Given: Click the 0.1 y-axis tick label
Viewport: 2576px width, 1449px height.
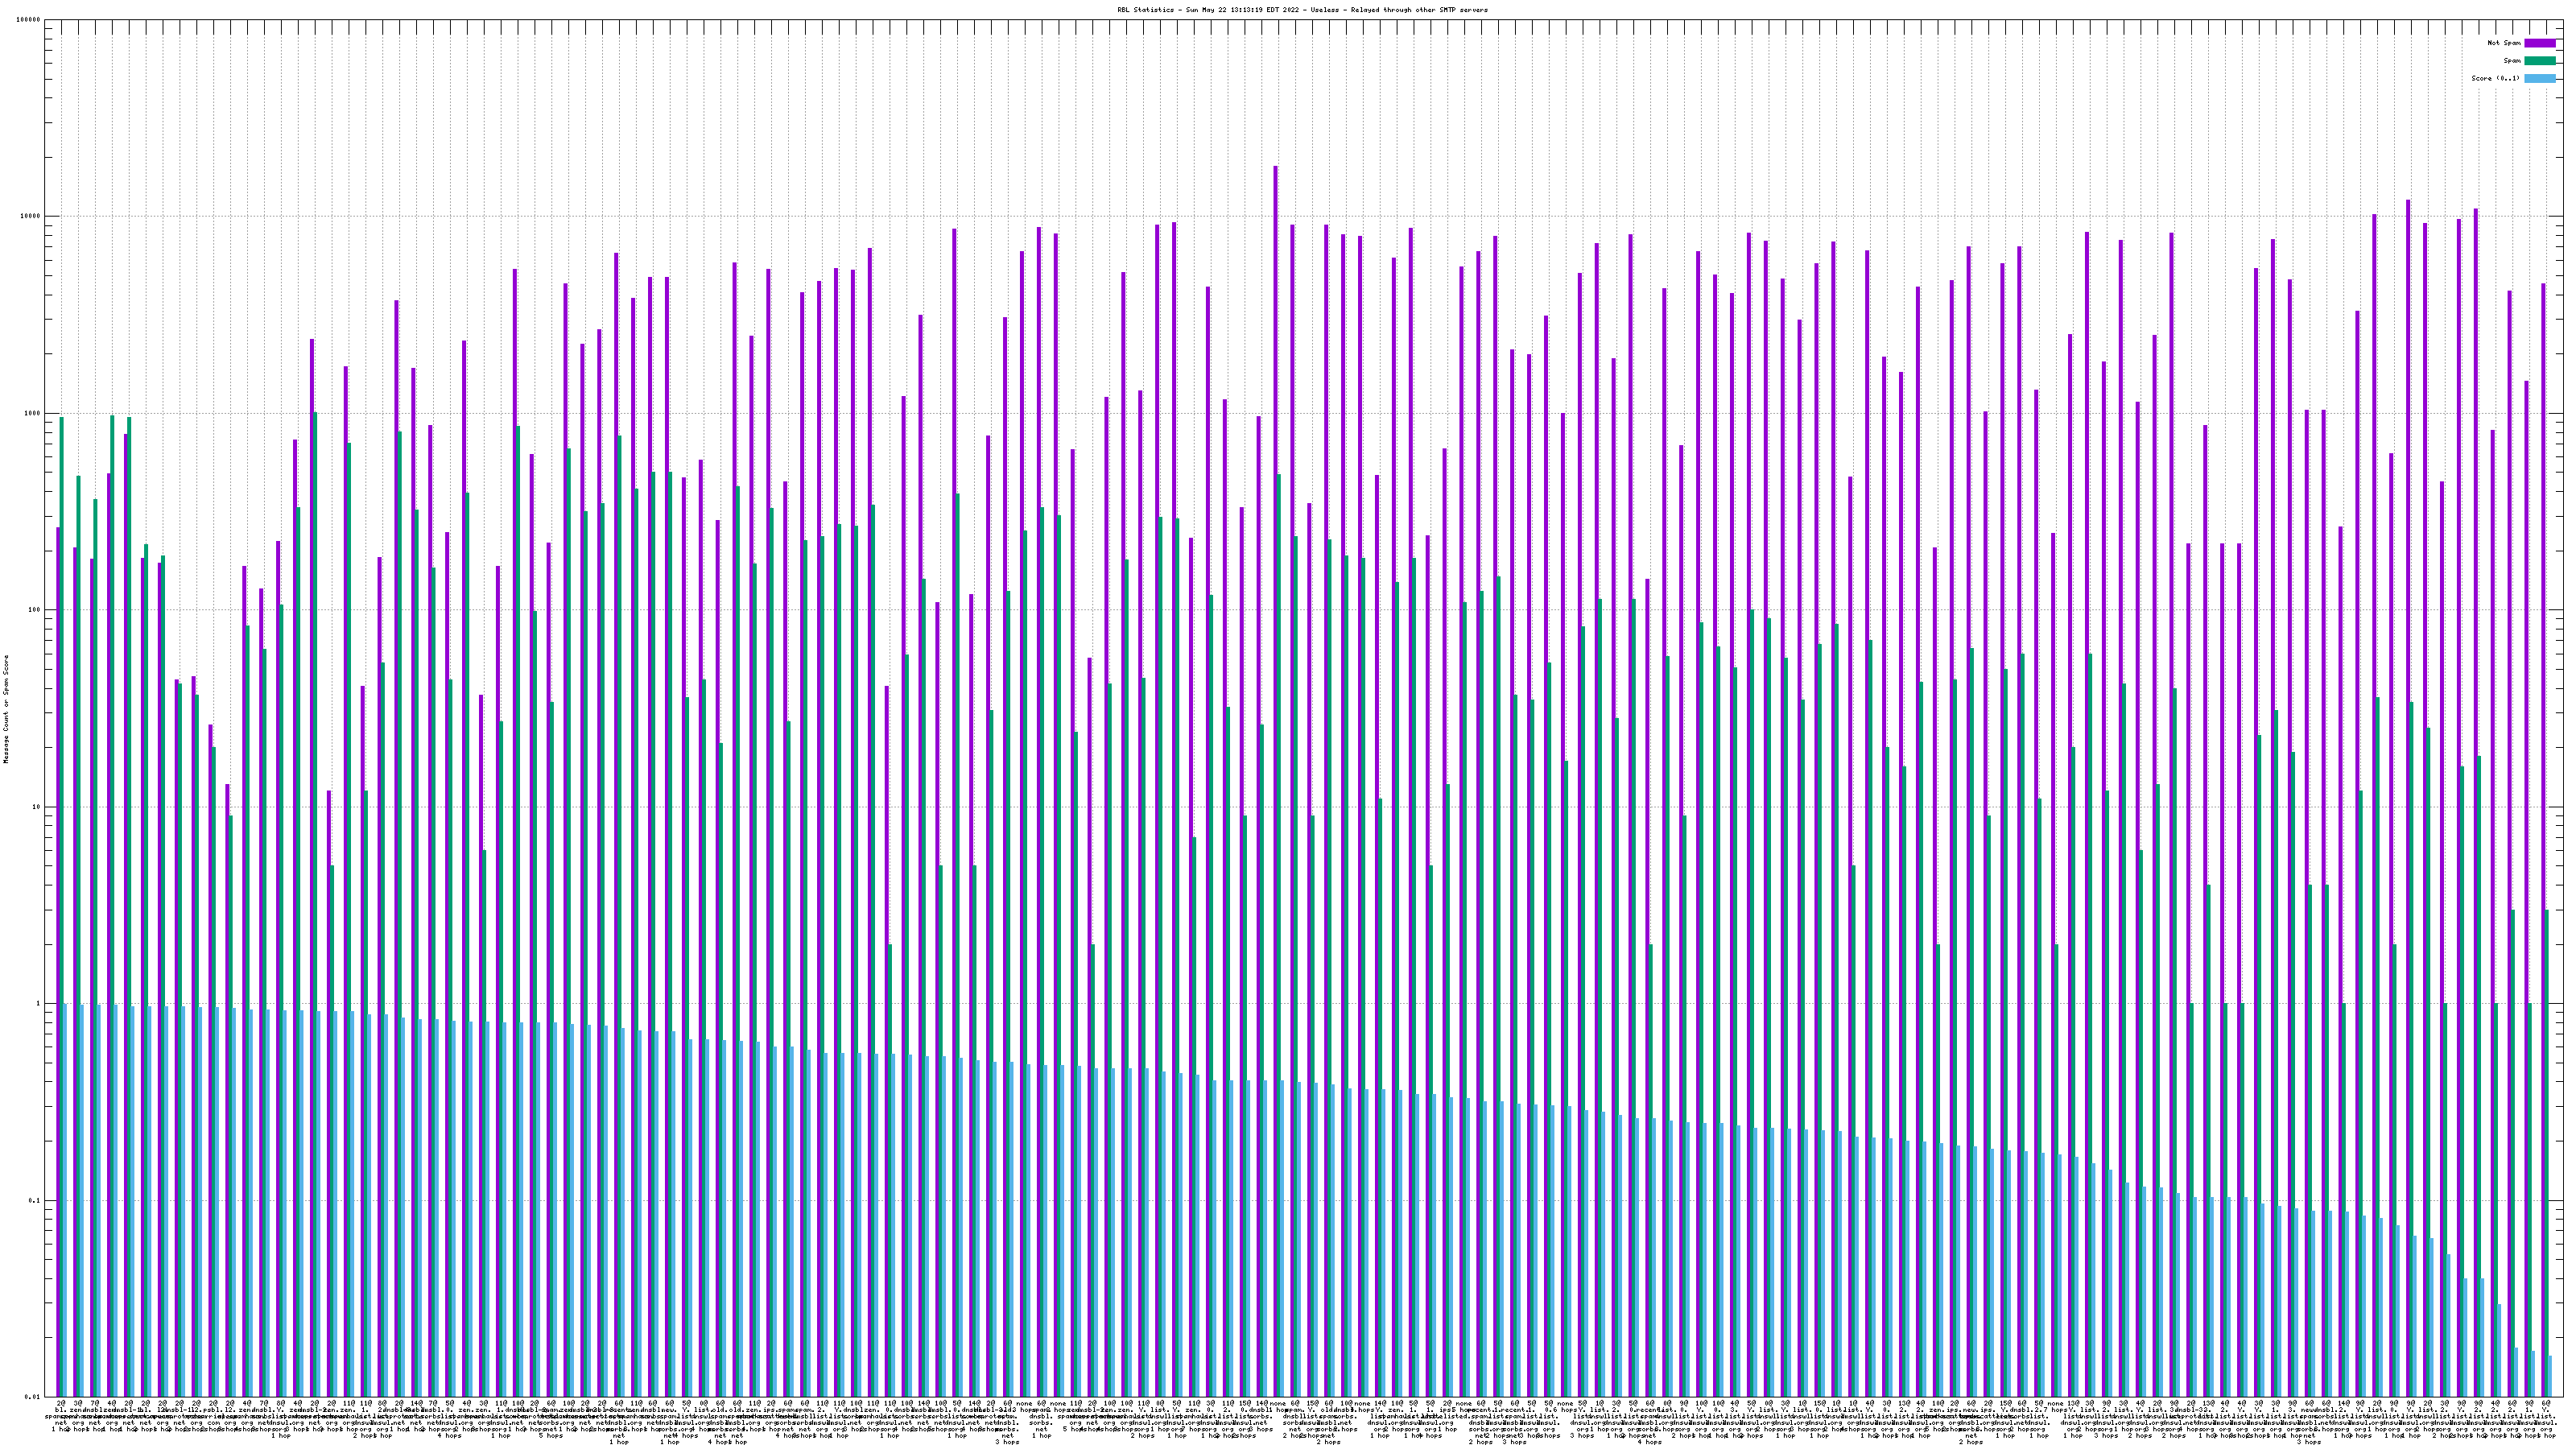Looking at the screenshot, I should click(35, 1201).
